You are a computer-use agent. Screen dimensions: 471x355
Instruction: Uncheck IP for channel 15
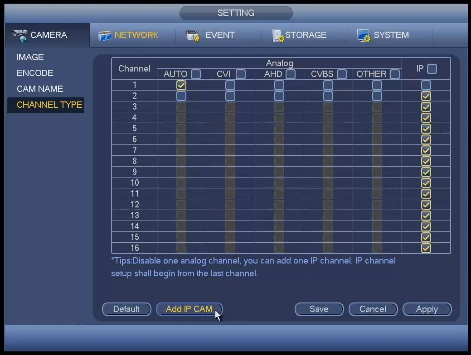(x=426, y=237)
